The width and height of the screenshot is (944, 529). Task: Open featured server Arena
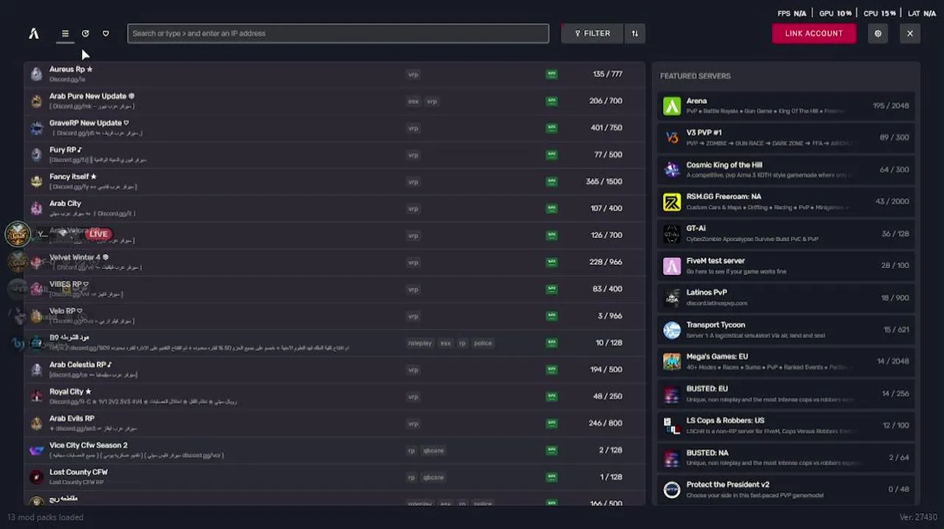pyautogui.click(x=785, y=106)
